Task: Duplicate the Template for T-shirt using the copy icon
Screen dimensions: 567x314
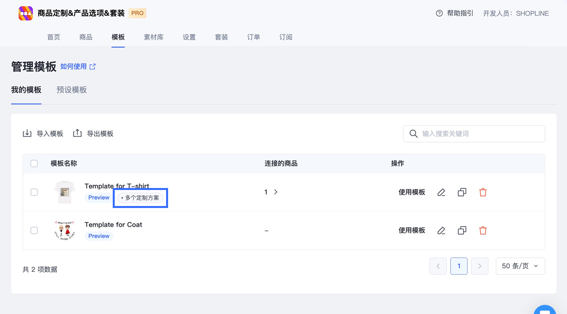Action: tap(462, 192)
